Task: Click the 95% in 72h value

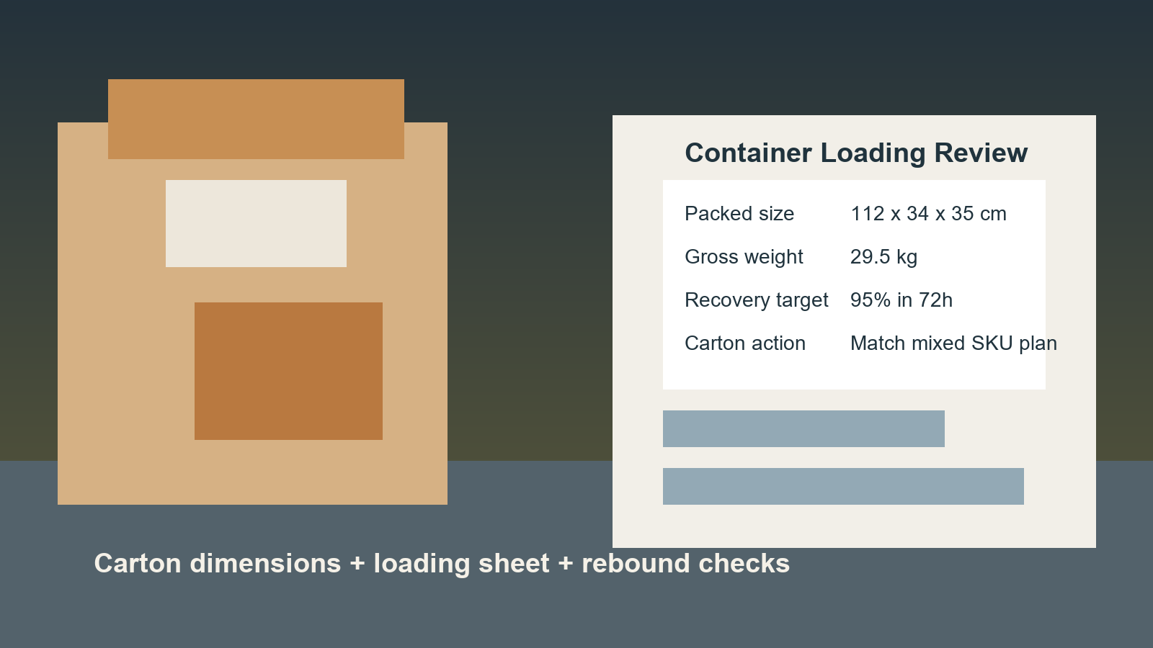Action: (x=902, y=300)
